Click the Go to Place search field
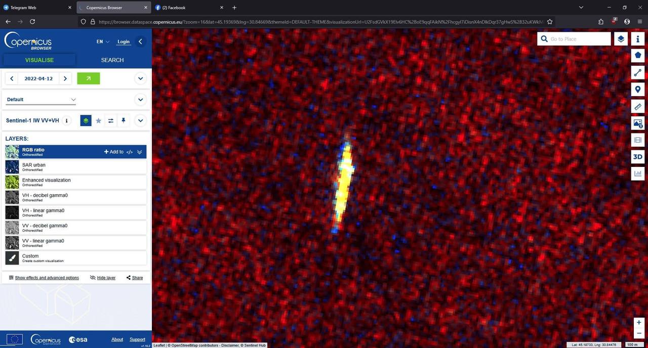648x348 pixels. tap(579, 39)
